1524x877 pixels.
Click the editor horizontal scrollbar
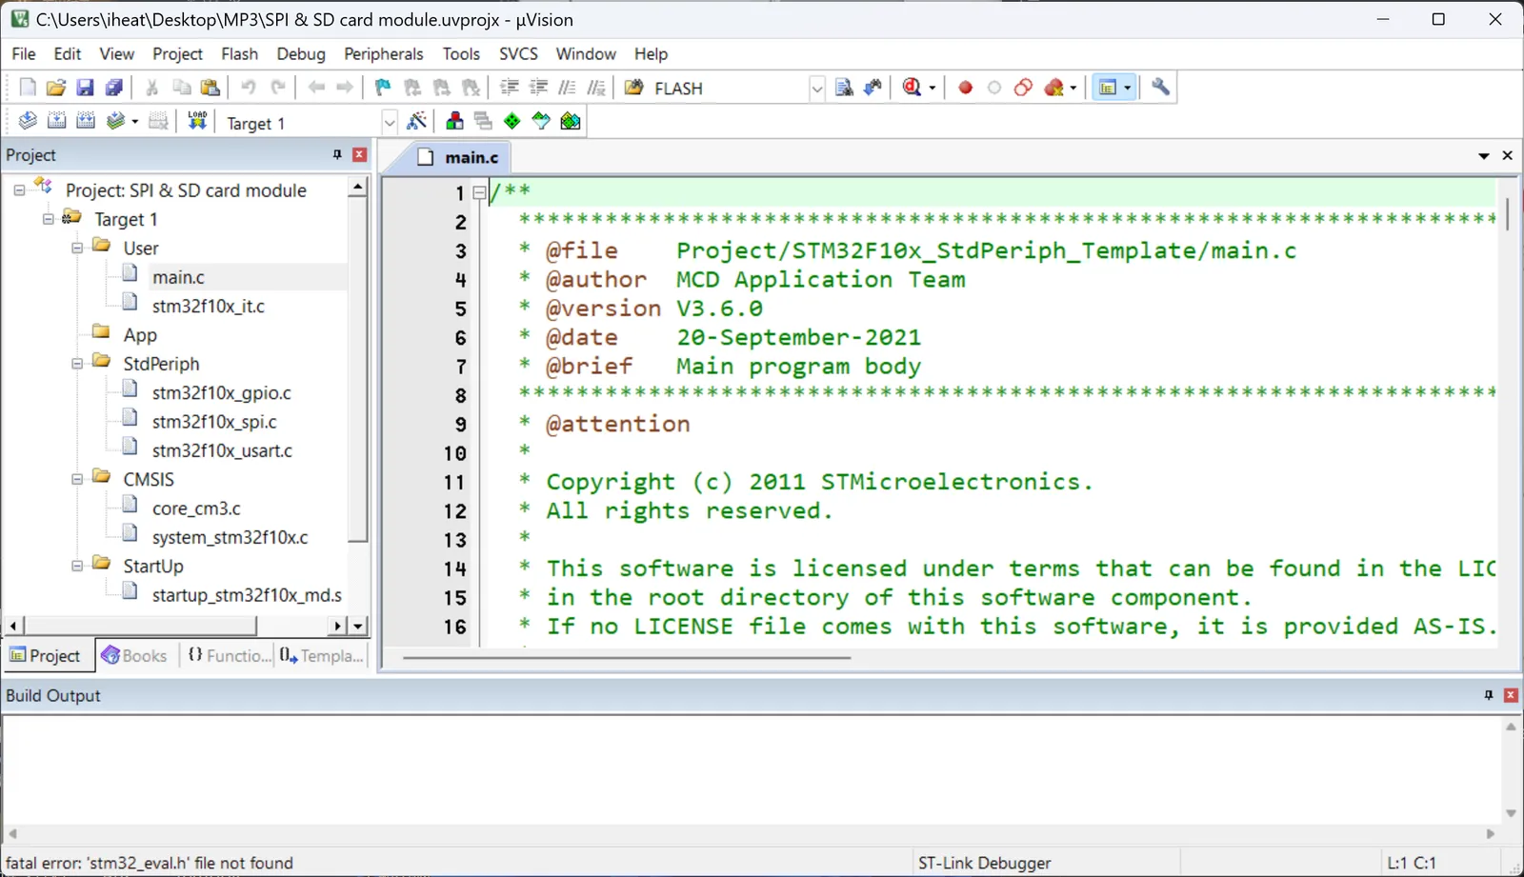[627, 657]
